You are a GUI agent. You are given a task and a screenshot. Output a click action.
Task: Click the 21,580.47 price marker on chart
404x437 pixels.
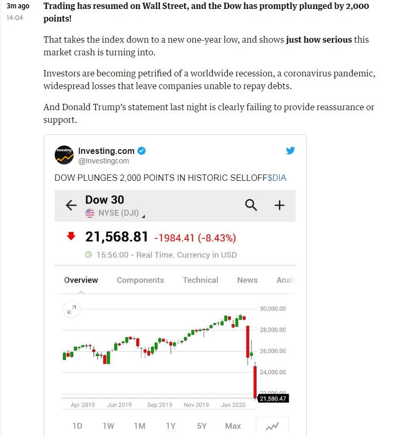click(x=273, y=399)
